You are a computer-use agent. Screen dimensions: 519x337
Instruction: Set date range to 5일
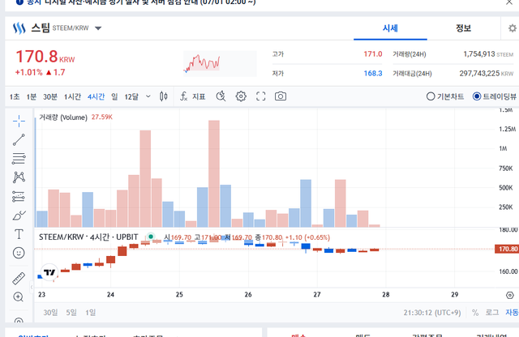[x=71, y=313]
